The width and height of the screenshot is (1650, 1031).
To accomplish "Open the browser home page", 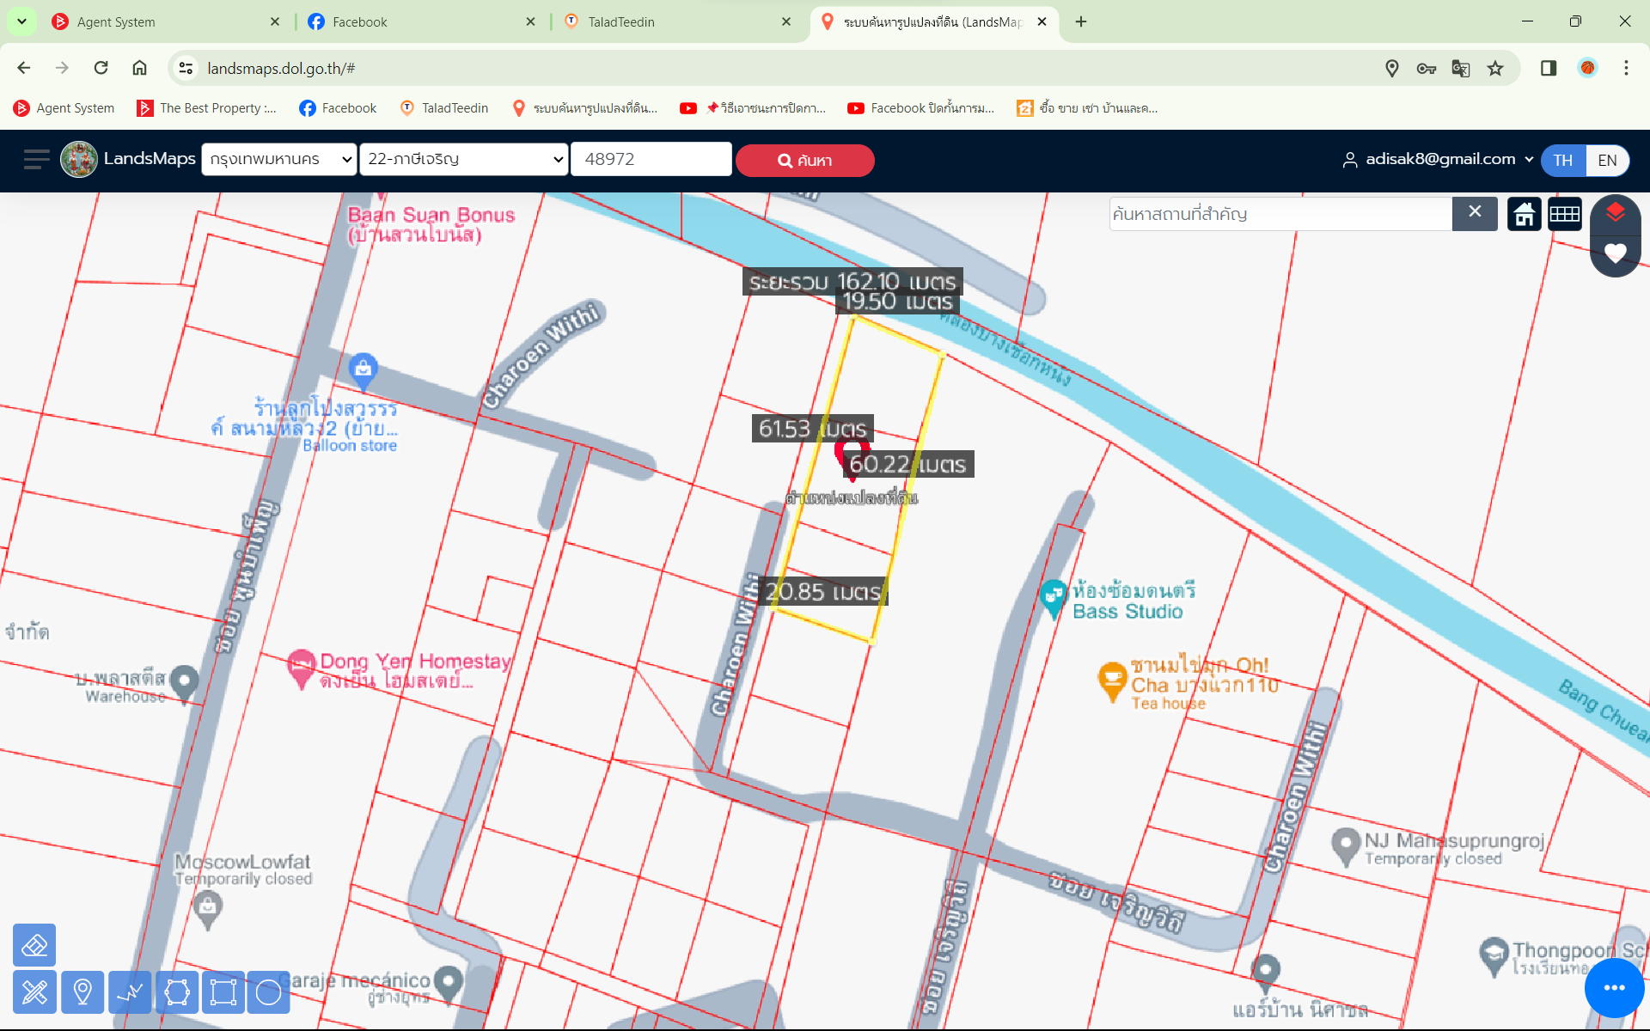I will 139,68.
